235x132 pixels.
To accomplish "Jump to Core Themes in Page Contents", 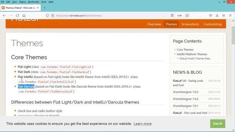I will point(185,49).
